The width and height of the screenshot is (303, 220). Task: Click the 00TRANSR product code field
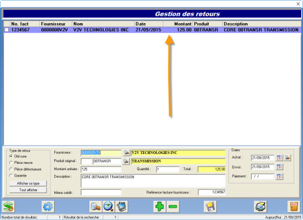coord(107,161)
